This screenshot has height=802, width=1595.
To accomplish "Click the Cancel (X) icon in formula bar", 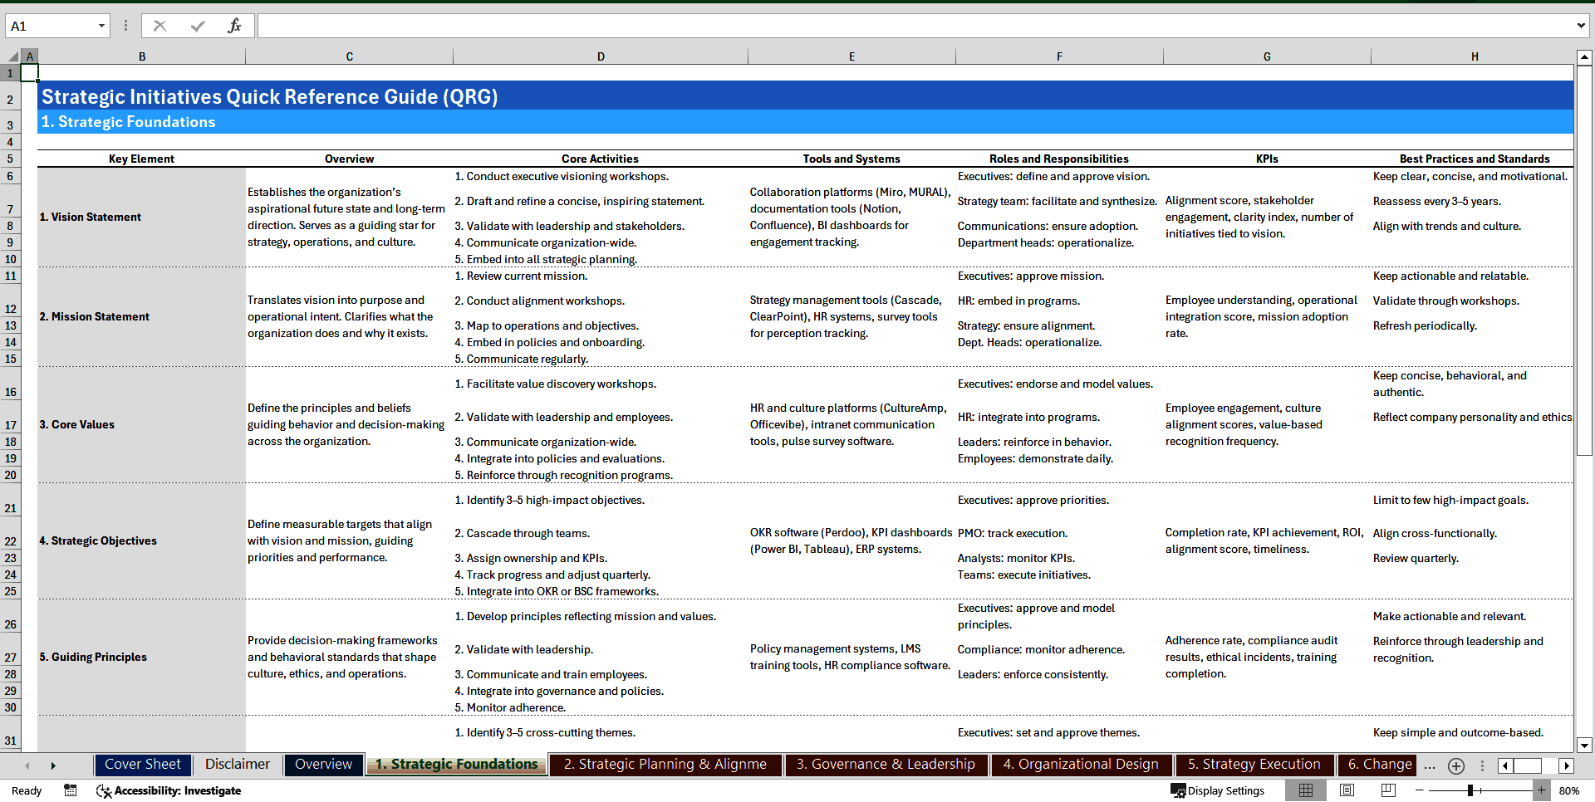I will pyautogui.click(x=159, y=26).
